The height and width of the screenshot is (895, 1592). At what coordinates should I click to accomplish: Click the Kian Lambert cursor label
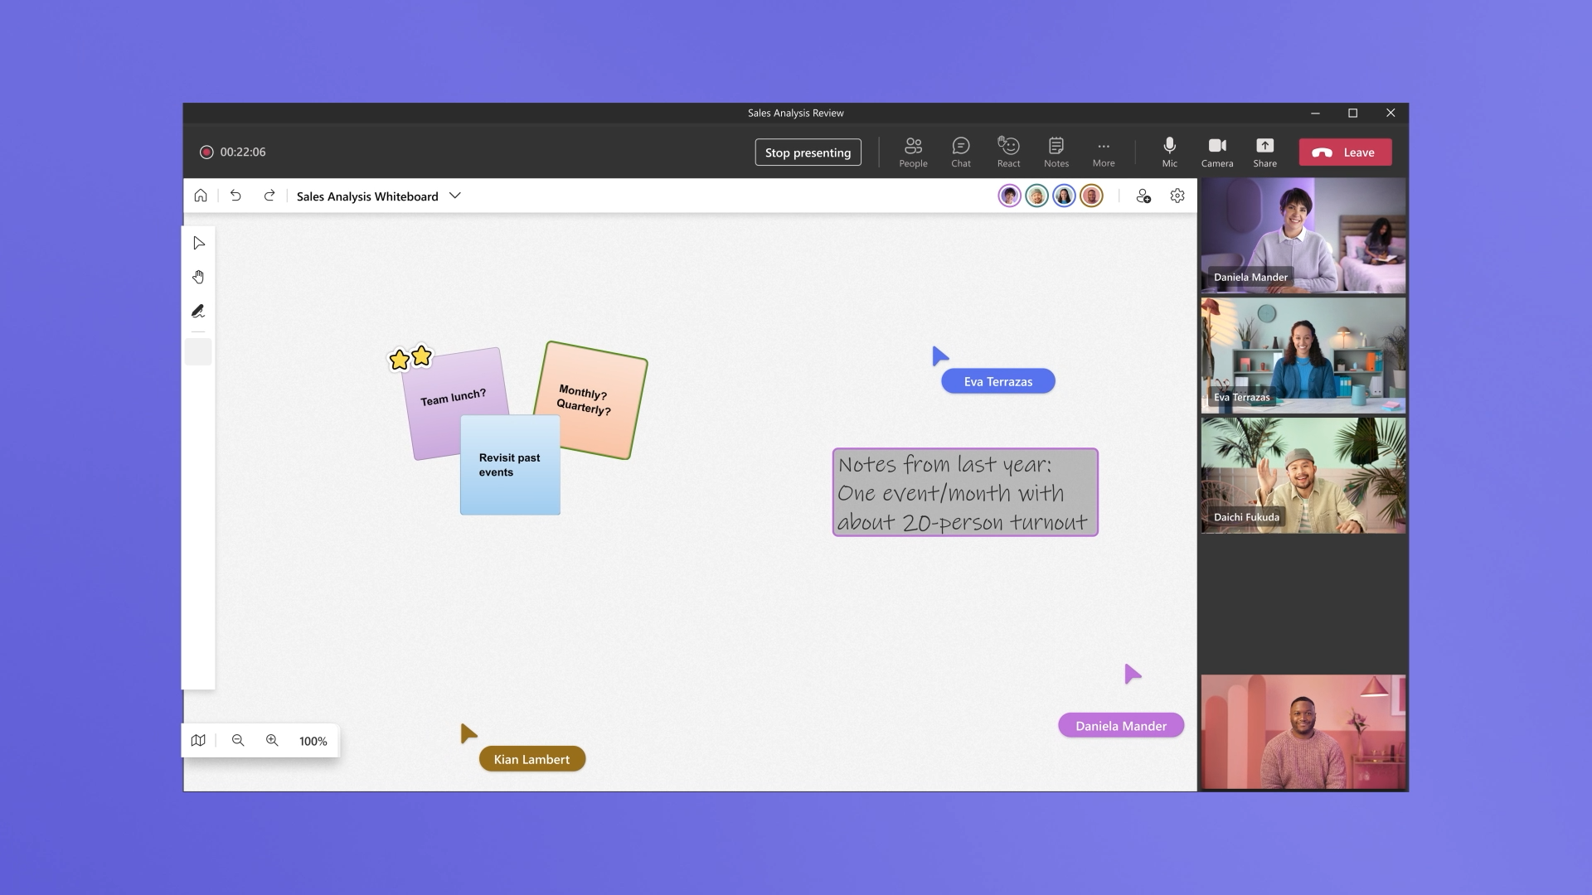tap(532, 759)
